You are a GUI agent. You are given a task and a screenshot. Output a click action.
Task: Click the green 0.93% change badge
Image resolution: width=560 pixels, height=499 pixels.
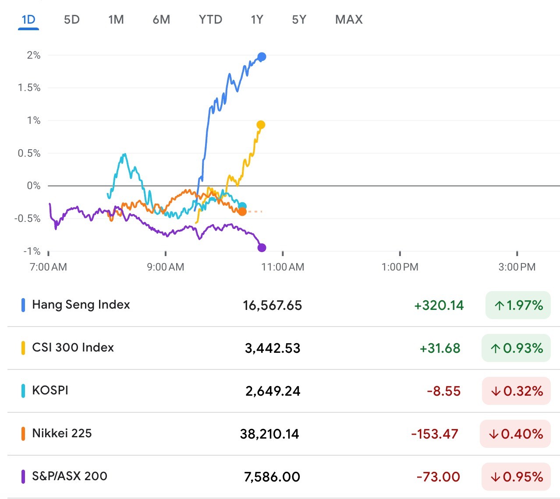(516, 348)
